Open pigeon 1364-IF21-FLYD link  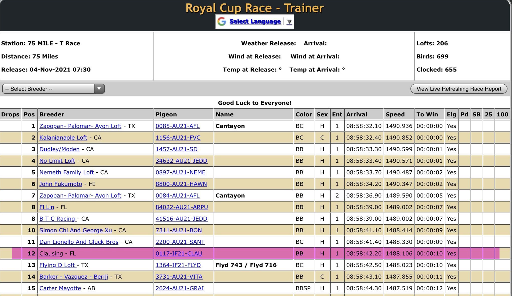tap(178, 265)
